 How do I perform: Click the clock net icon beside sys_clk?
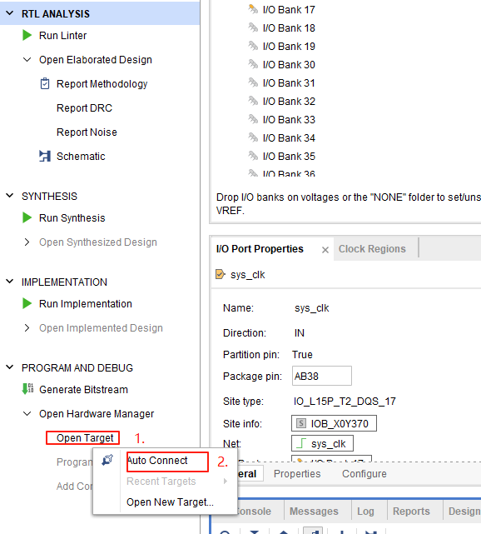[301, 443]
